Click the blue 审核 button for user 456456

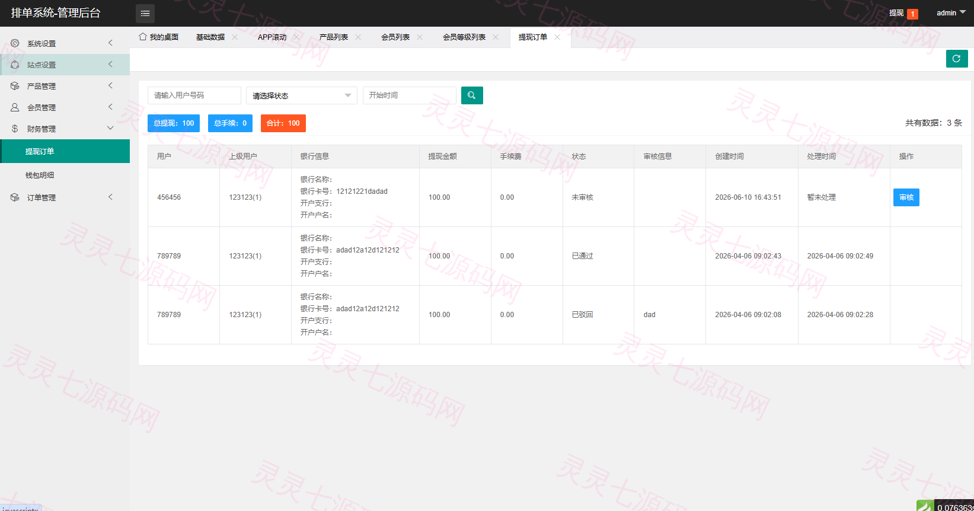[x=906, y=197]
